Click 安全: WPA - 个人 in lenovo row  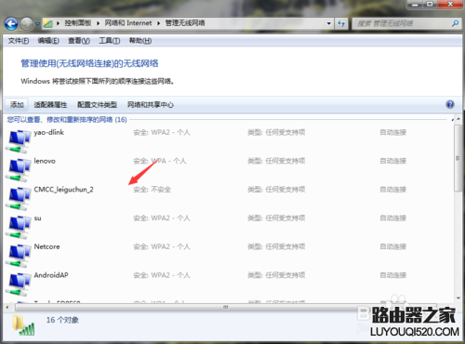(160, 161)
